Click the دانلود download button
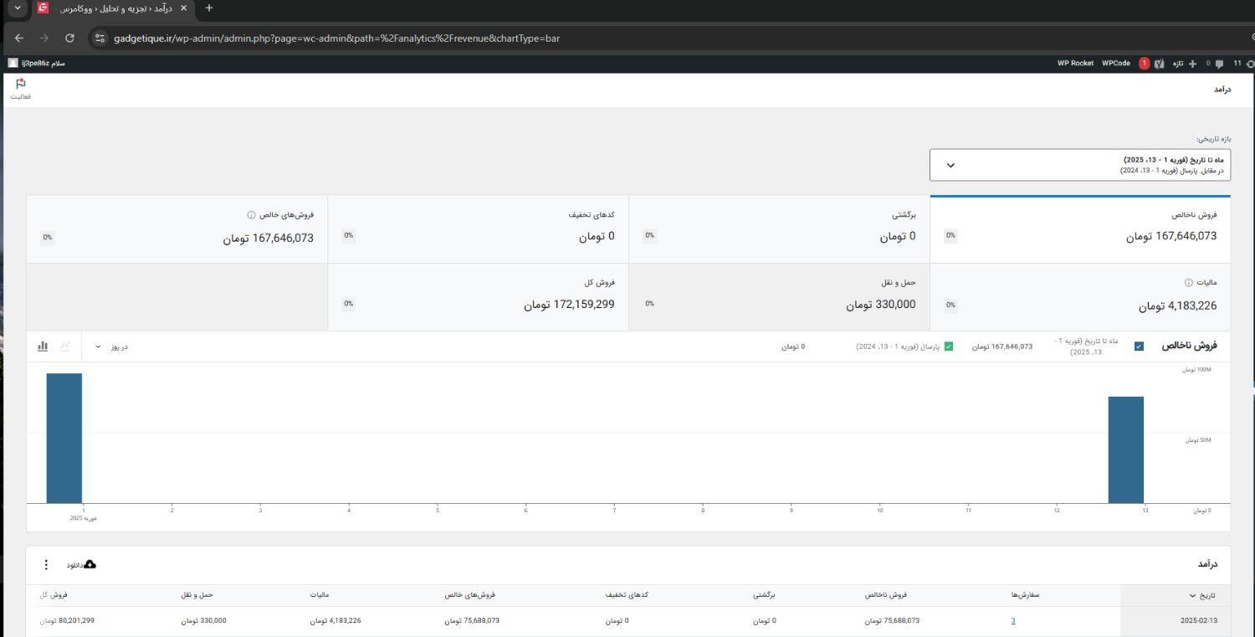The image size is (1255, 637). click(82, 565)
